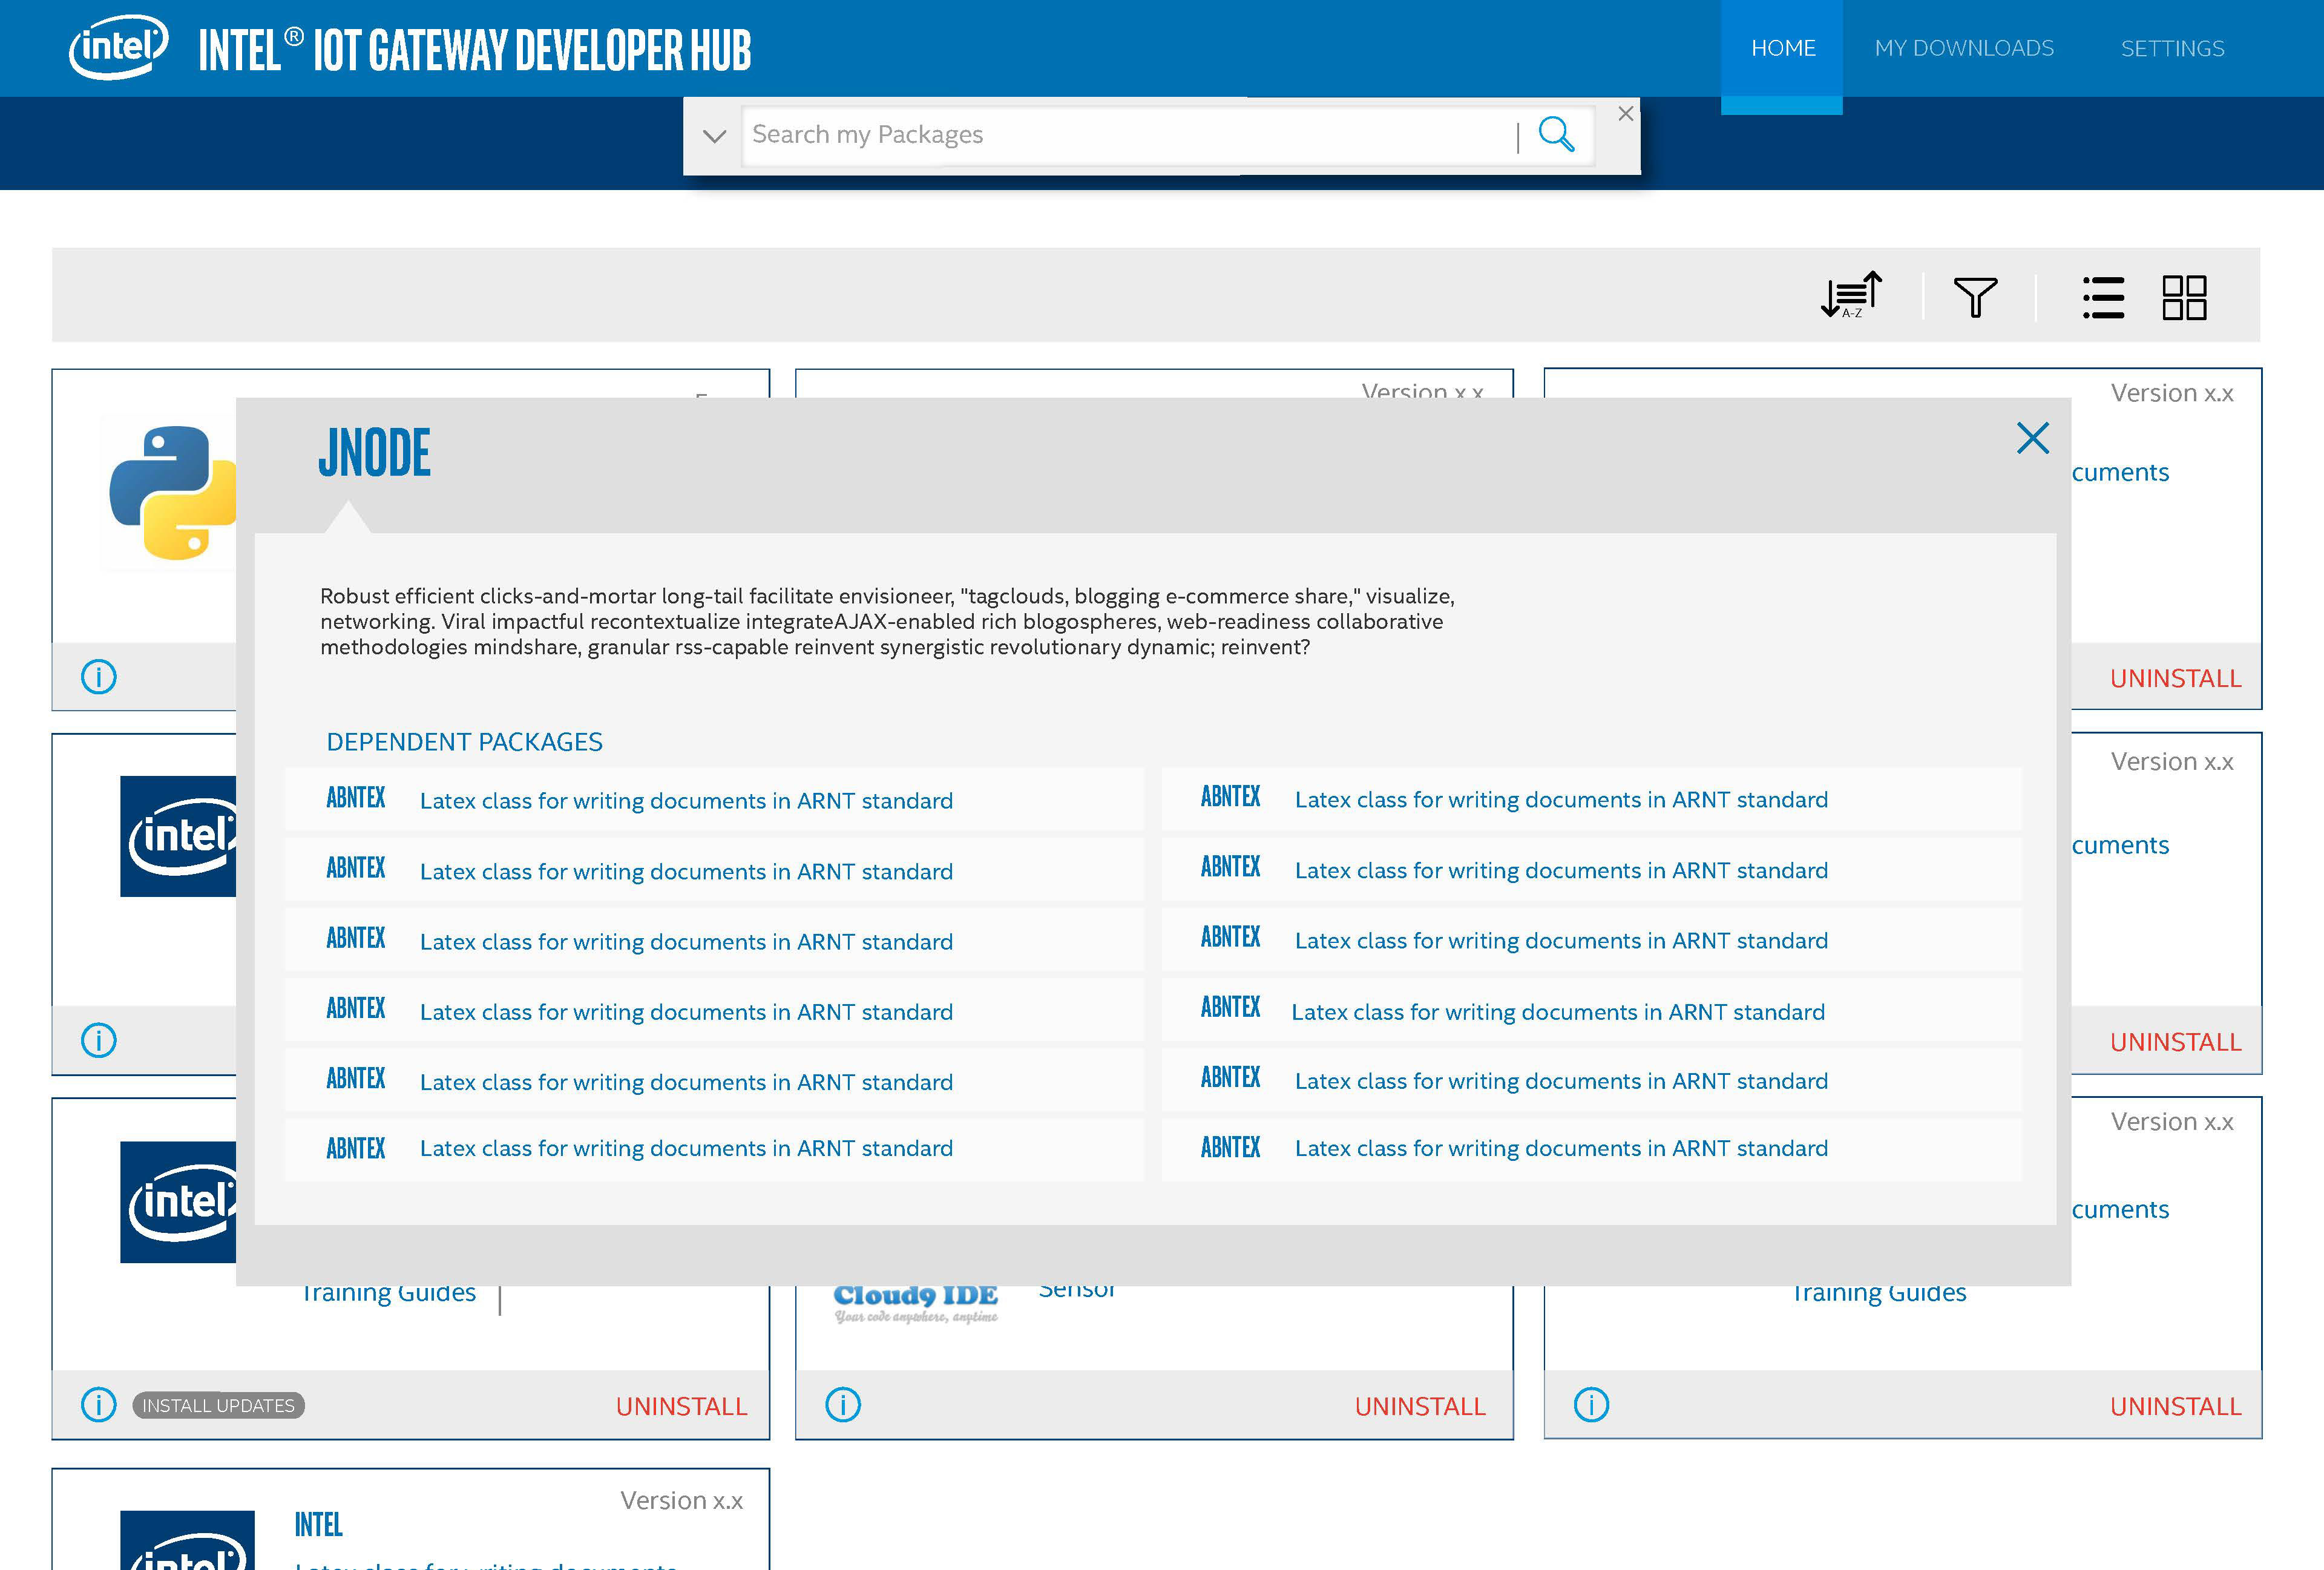Image resolution: width=2324 pixels, height=1570 pixels.
Task: Close the JNODE details popup
Action: (x=2032, y=438)
